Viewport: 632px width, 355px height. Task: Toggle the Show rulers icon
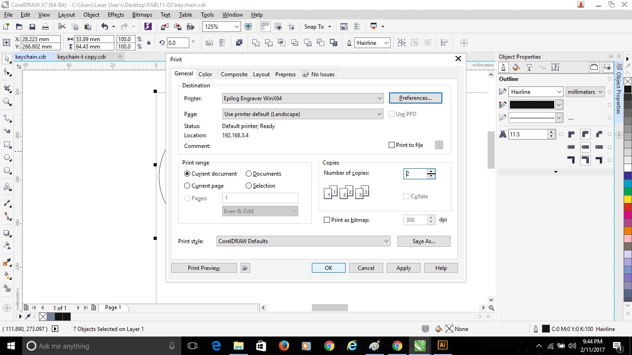265,26
